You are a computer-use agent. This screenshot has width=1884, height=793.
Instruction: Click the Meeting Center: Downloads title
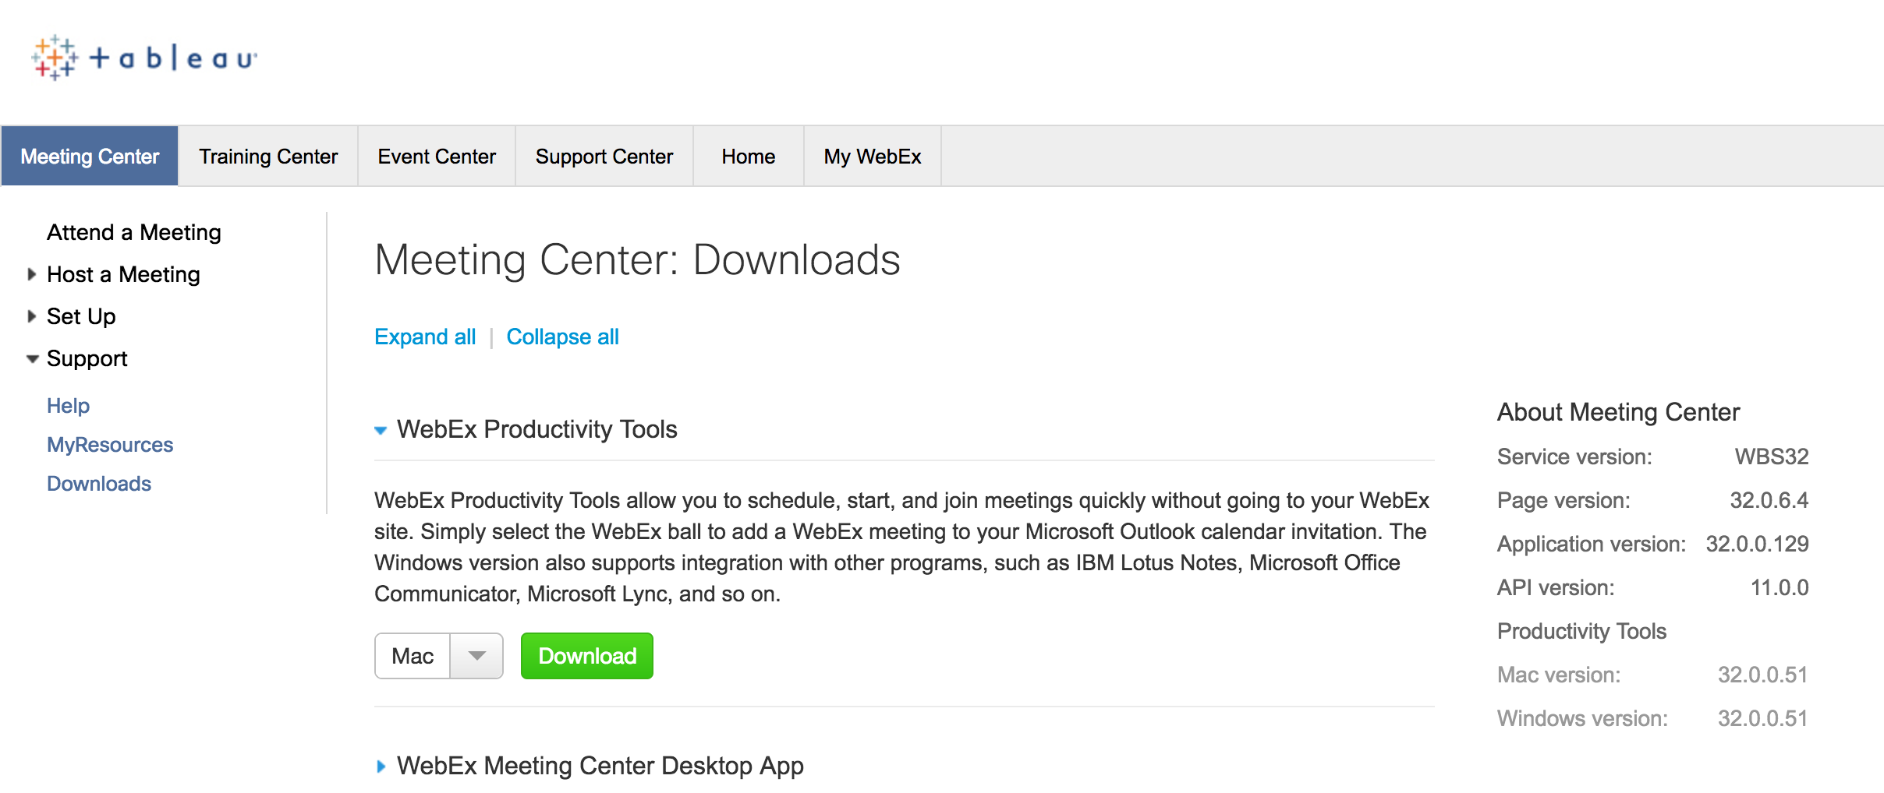[x=637, y=260]
